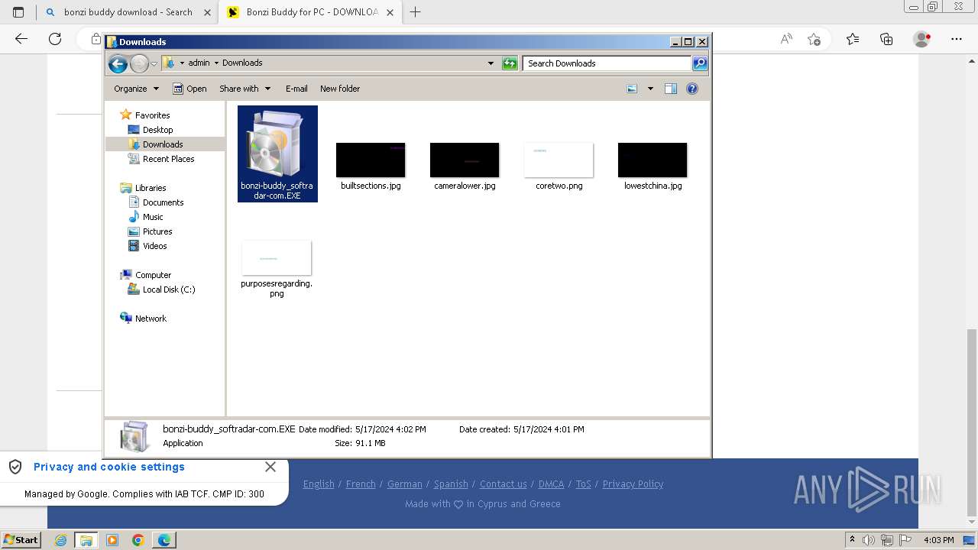
Task: Open the Pictures library
Action: pos(157,231)
